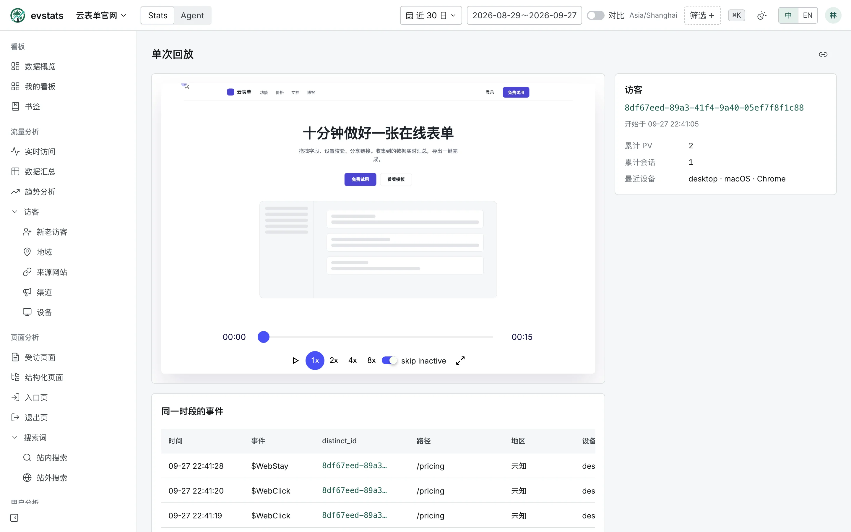Toggle the 对比 compare switch
The height and width of the screenshot is (532, 851).
[595, 15]
